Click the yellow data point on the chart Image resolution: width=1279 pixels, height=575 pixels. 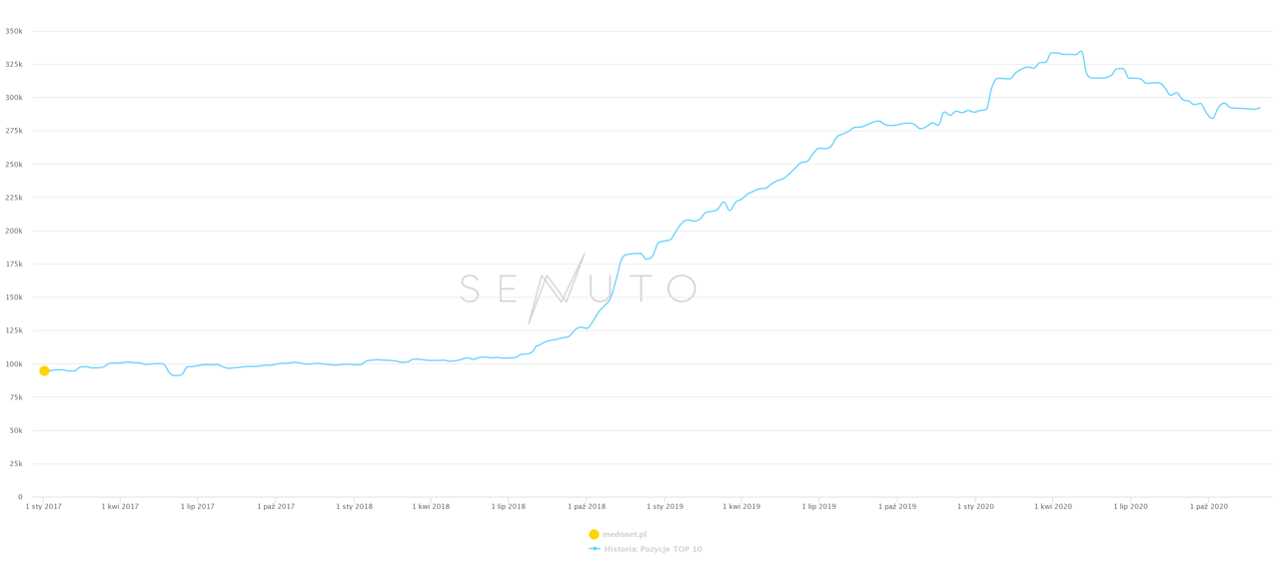coord(44,370)
